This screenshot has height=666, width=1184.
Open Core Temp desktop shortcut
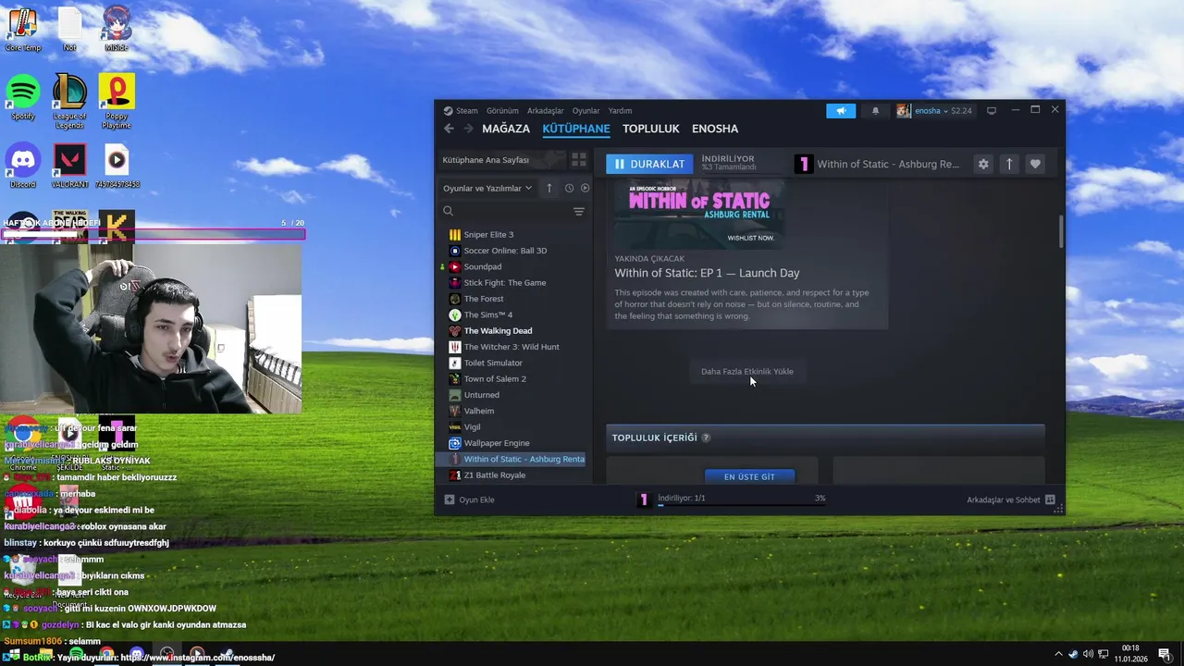pyautogui.click(x=23, y=29)
